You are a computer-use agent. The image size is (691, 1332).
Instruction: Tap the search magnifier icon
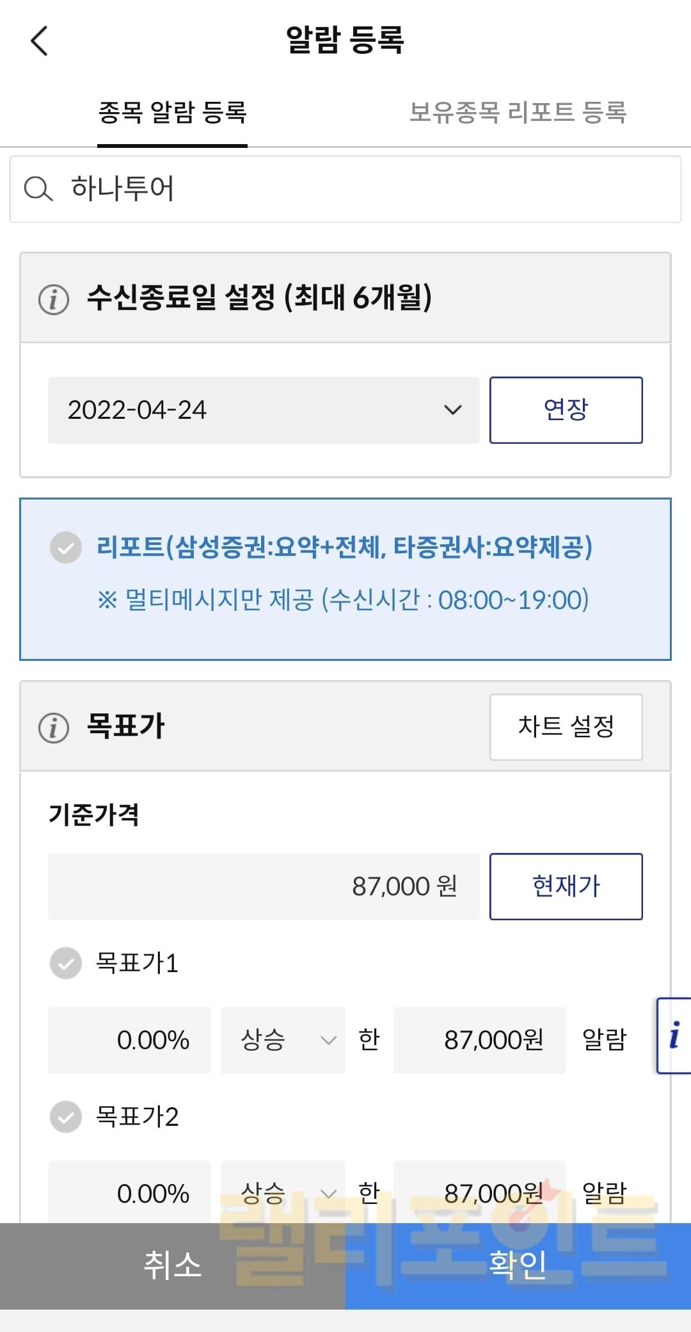pyautogui.click(x=38, y=189)
